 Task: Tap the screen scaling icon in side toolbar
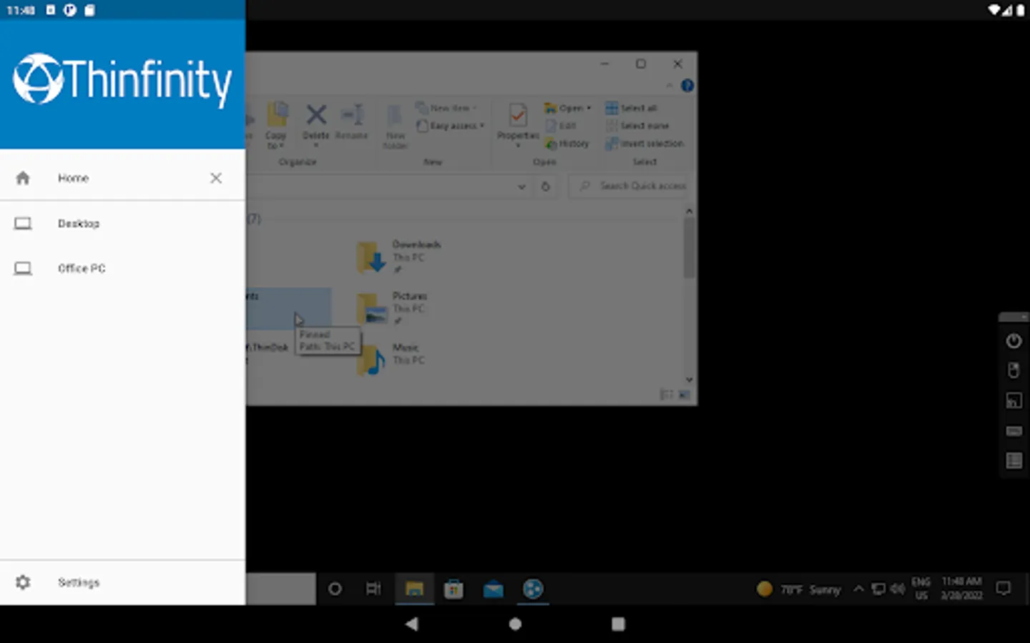click(x=1014, y=401)
